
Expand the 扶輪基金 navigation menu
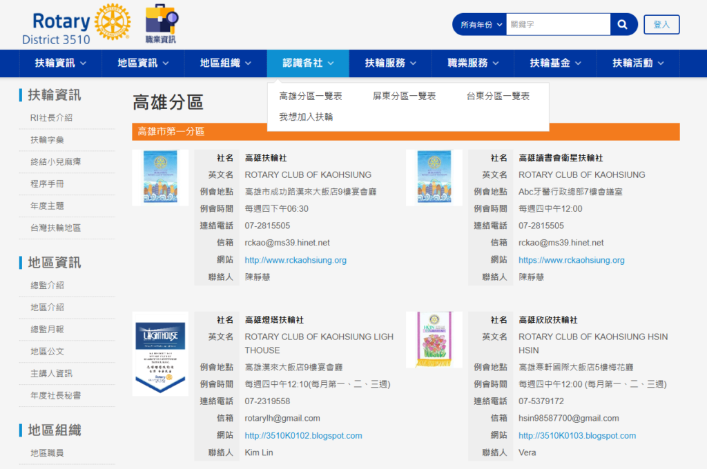556,63
